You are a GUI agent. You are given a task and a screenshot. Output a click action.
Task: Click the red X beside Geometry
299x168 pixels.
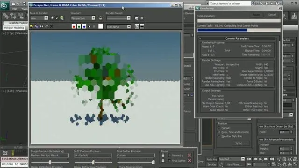point(189,155)
